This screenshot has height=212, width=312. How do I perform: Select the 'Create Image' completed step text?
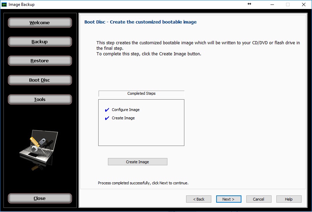[123, 118]
